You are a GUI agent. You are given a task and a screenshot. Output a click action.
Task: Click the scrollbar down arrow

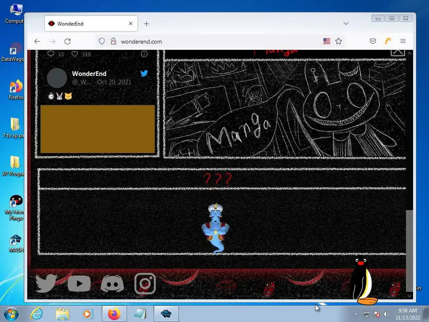tap(409, 296)
